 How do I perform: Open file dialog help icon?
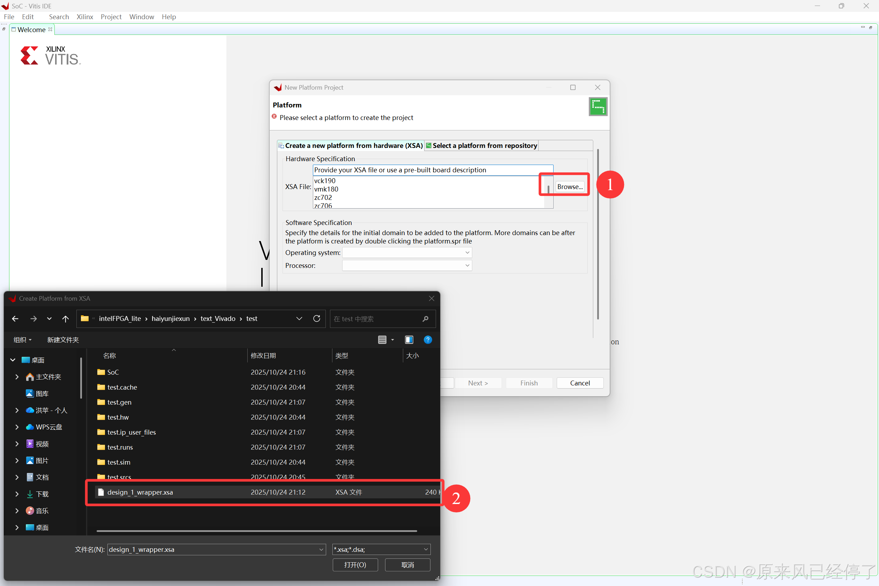point(428,339)
